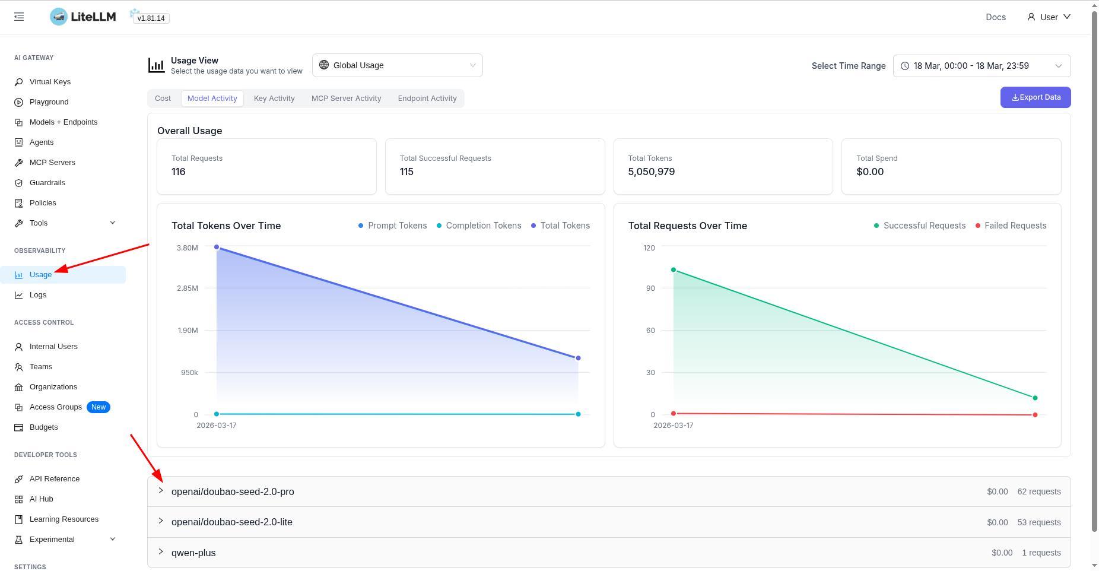1099x571 pixels.
Task: Click the Usage bar chart icon
Action: point(18,275)
